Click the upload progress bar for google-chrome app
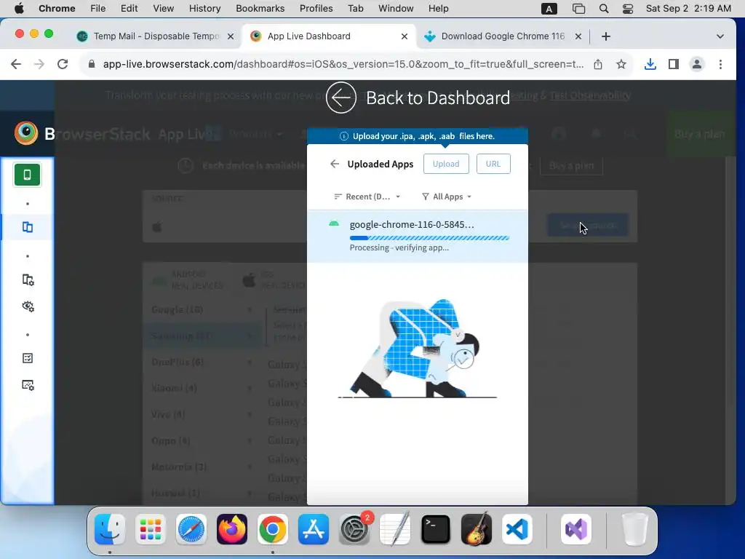Viewport: 745px width, 559px height. [429, 238]
